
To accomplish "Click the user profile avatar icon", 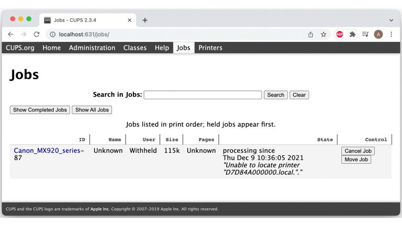I will tap(378, 34).
